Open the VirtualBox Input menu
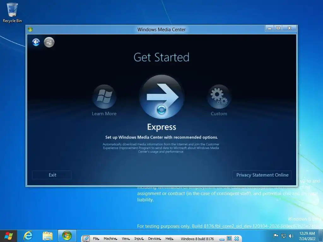Viewport: 323px width, 242px height. point(139,239)
